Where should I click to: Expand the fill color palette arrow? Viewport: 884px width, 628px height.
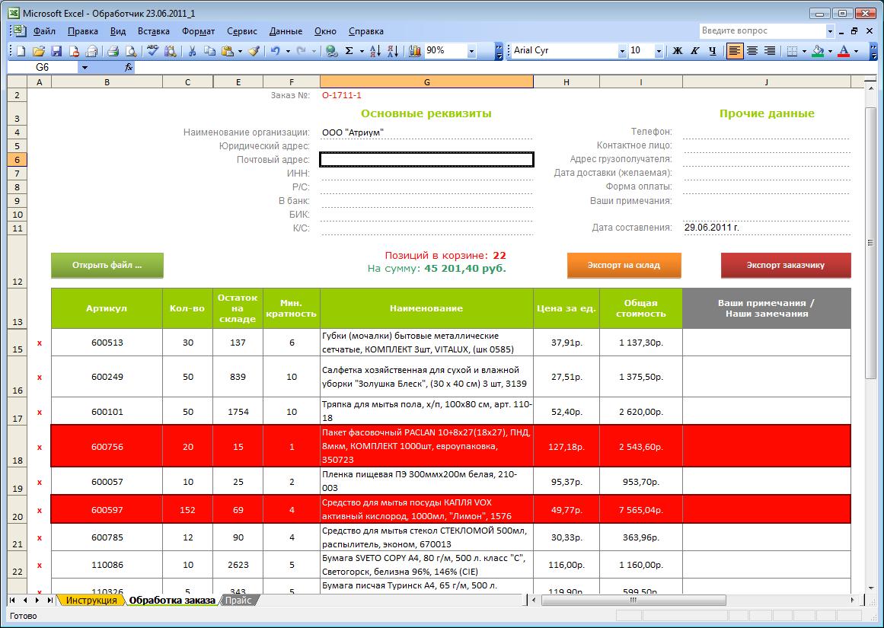point(831,51)
